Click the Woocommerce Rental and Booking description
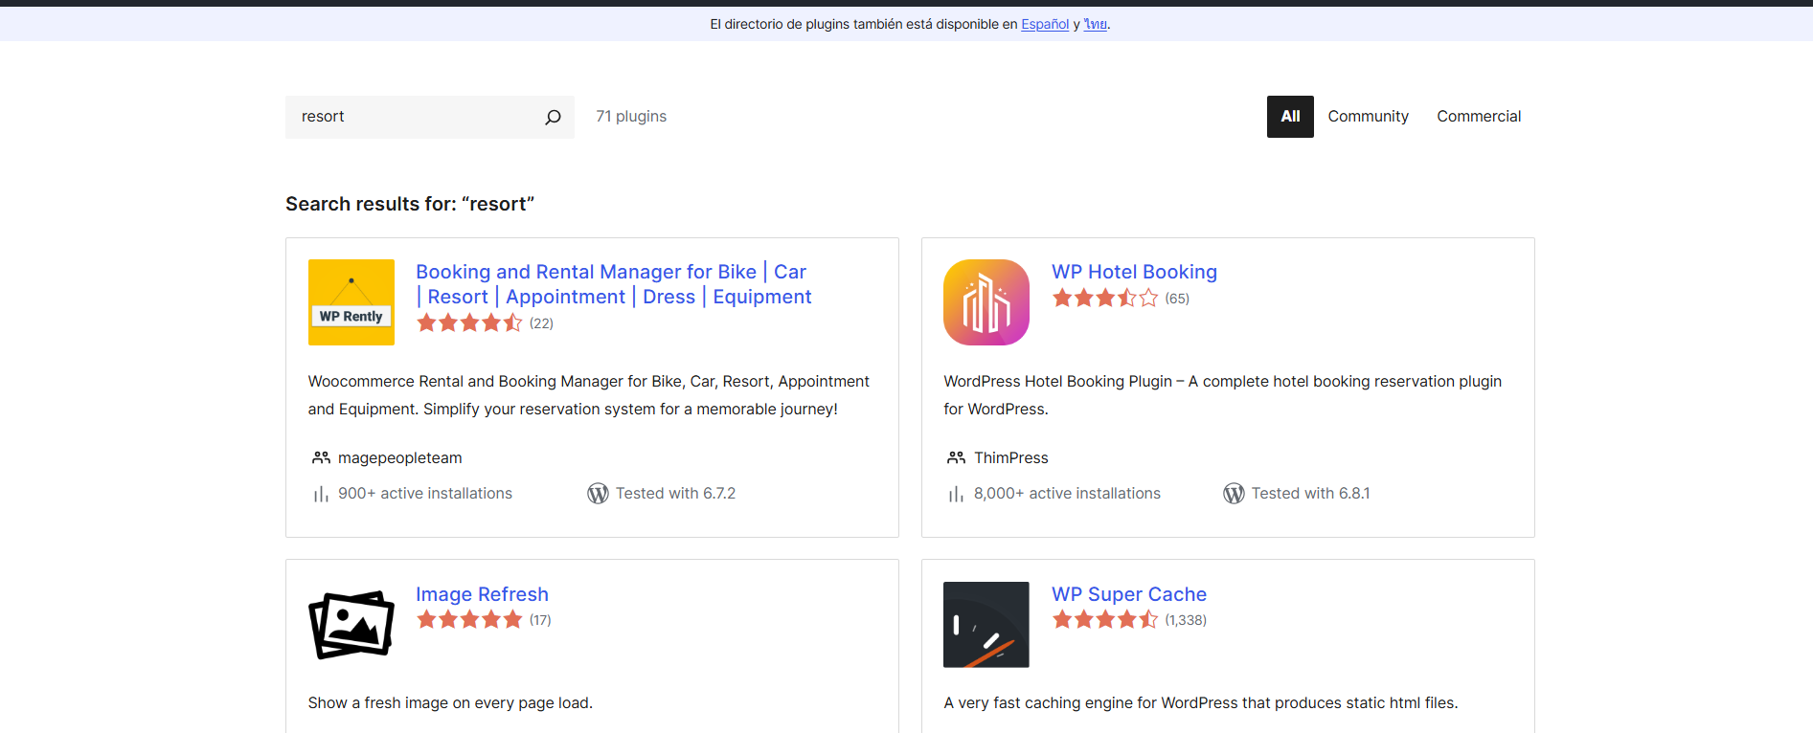 pyautogui.click(x=589, y=395)
